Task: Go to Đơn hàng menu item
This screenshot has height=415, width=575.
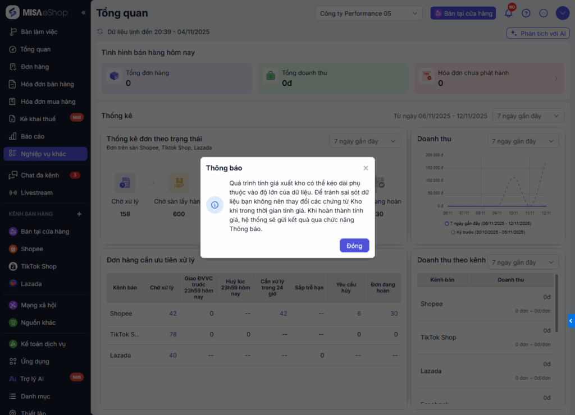Action: coord(34,67)
